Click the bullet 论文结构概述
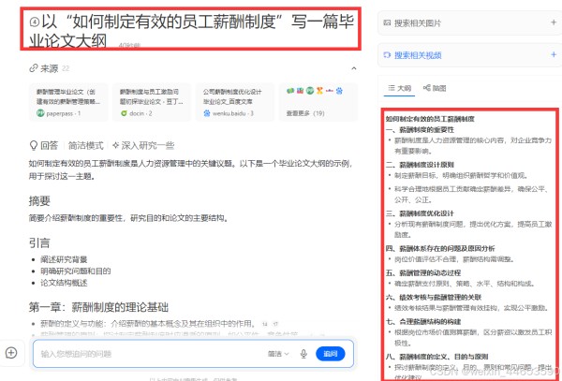This screenshot has width=562, height=381. [64, 283]
